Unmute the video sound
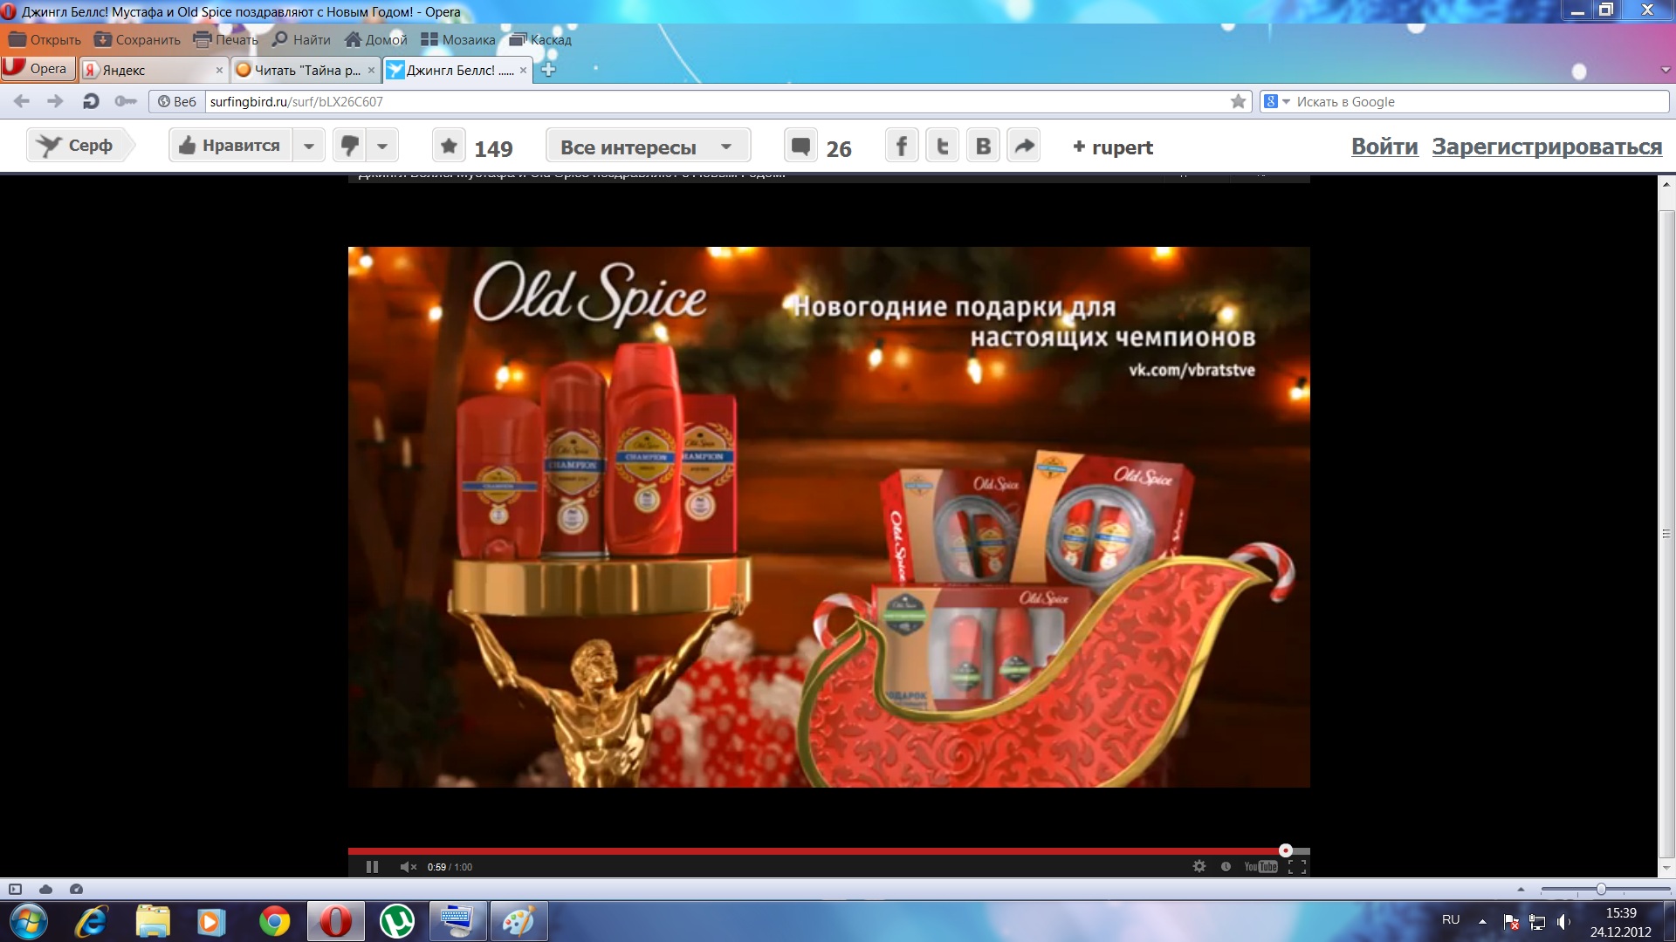1676x942 pixels. [408, 867]
